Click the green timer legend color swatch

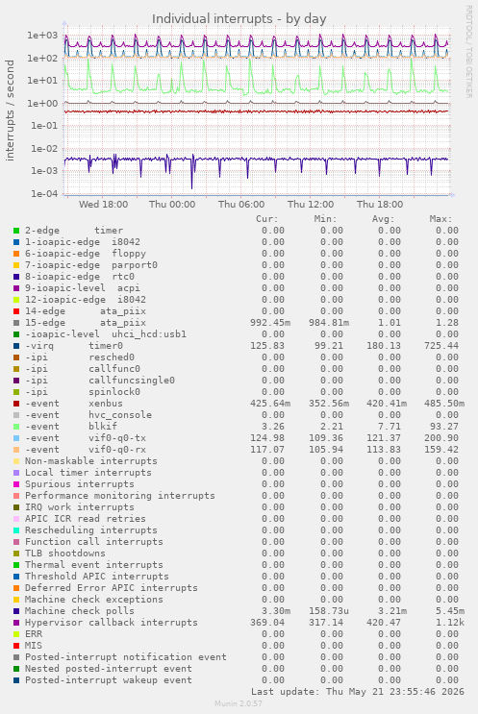pyautogui.click(x=16, y=231)
